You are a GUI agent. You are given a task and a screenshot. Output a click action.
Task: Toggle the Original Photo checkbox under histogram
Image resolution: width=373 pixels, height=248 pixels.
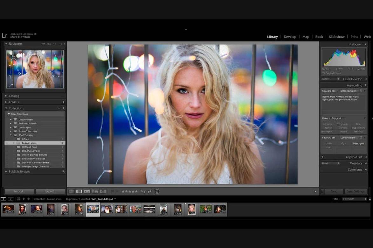(323, 73)
